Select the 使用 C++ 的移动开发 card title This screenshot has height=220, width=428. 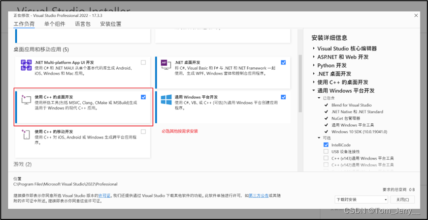(54, 132)
